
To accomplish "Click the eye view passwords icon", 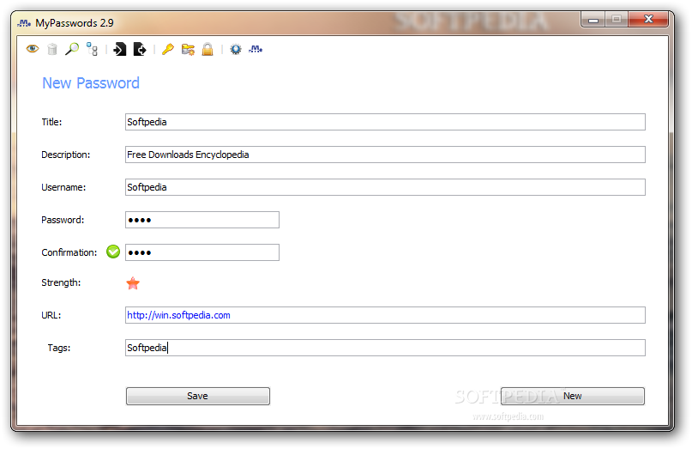I will pyautogui.click(x=33, y=49).
